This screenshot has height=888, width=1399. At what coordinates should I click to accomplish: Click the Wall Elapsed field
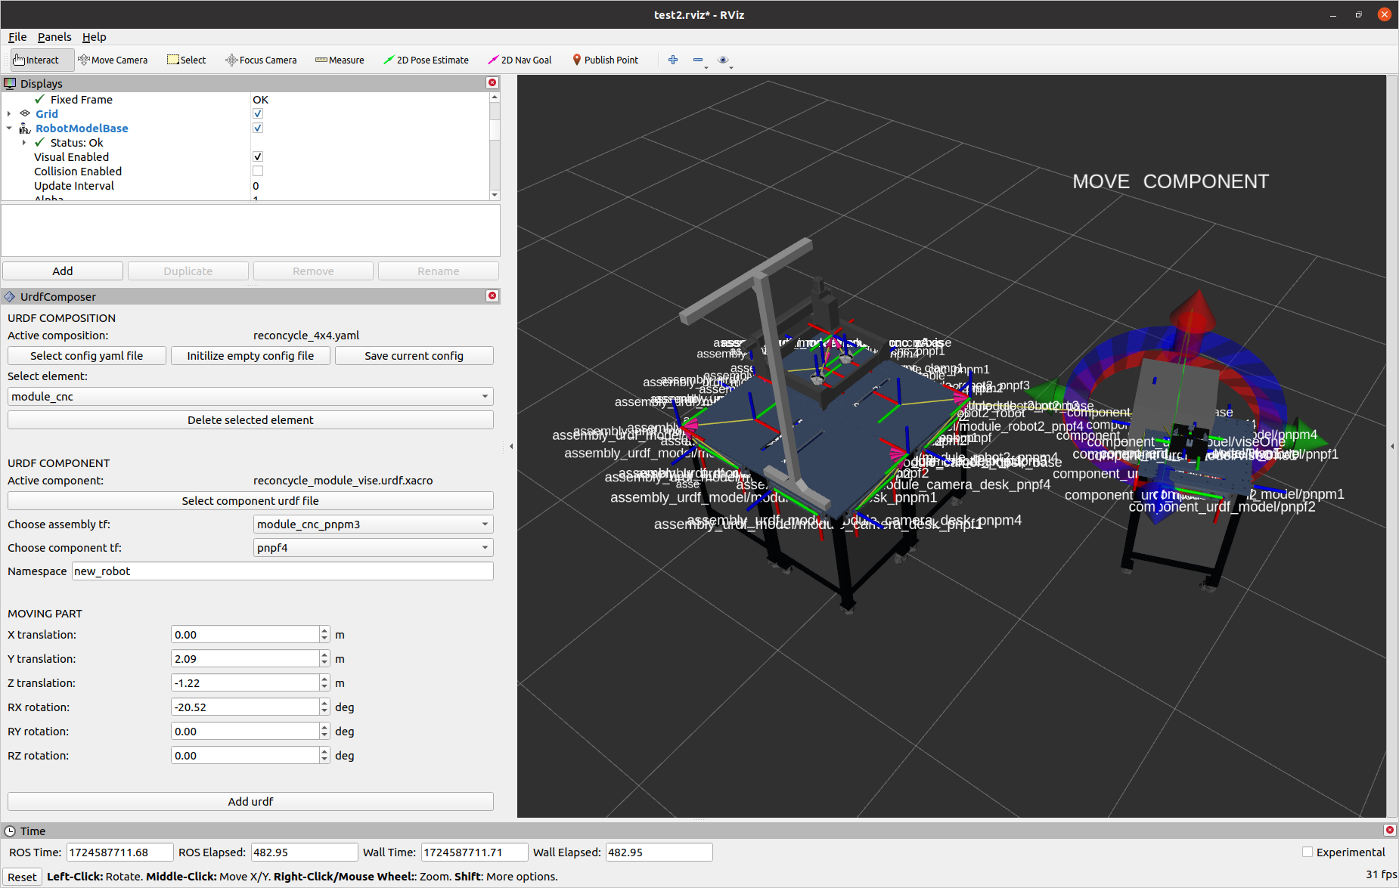(x=659, y=852)
